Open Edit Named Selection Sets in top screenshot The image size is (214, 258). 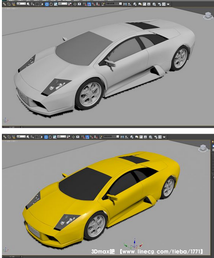click(103, 4)
